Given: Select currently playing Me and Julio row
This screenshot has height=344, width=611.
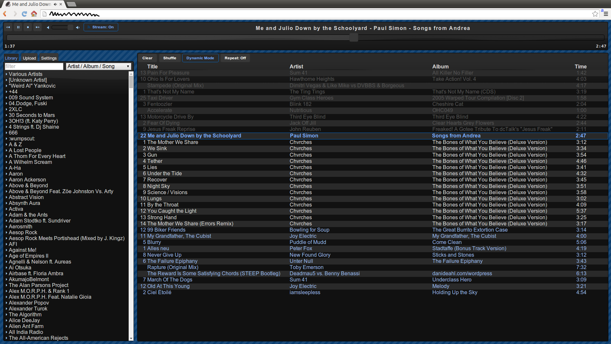Looking at the screenshot, I should point(373,136).
